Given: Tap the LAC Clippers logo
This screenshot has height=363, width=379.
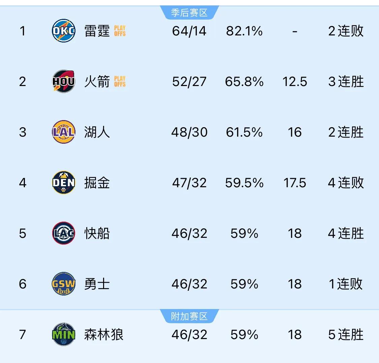Looking at the screenshot, I should [64, 233].
